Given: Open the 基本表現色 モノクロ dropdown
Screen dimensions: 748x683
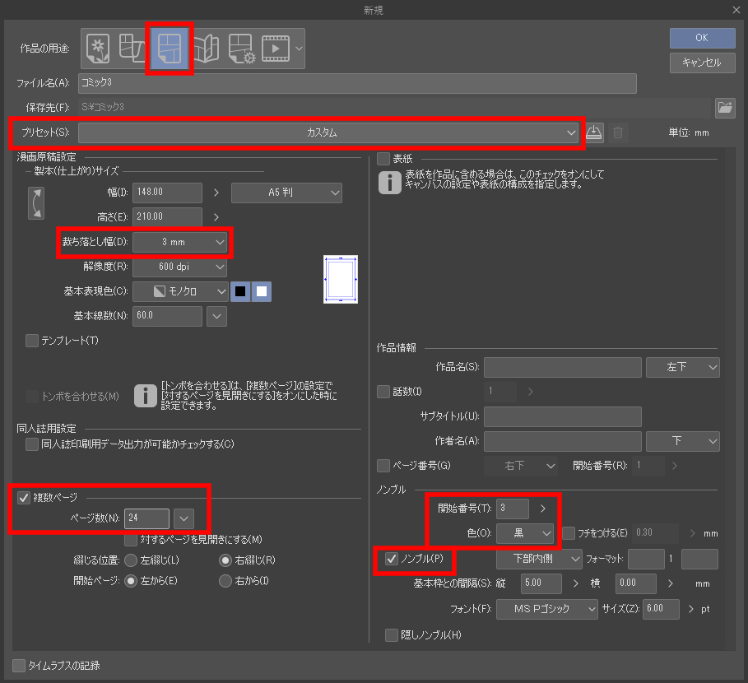Looking at the screenshot, I should point(179,291).
